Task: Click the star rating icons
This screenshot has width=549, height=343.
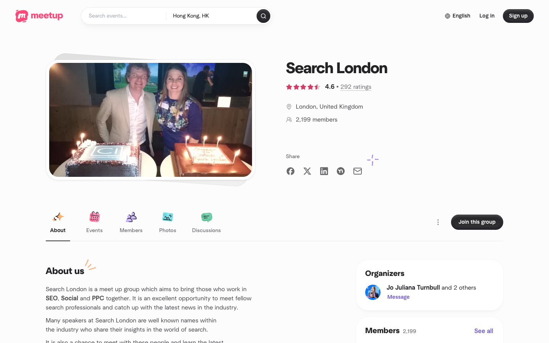Action: 303,87
